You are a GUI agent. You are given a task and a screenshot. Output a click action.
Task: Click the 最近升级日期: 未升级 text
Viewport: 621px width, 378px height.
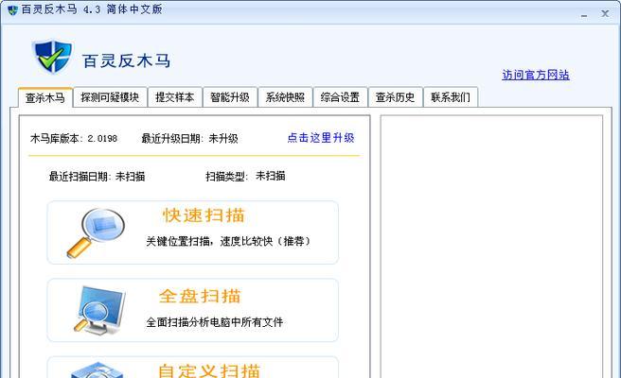pyautogui.click(x=189, y=138)
